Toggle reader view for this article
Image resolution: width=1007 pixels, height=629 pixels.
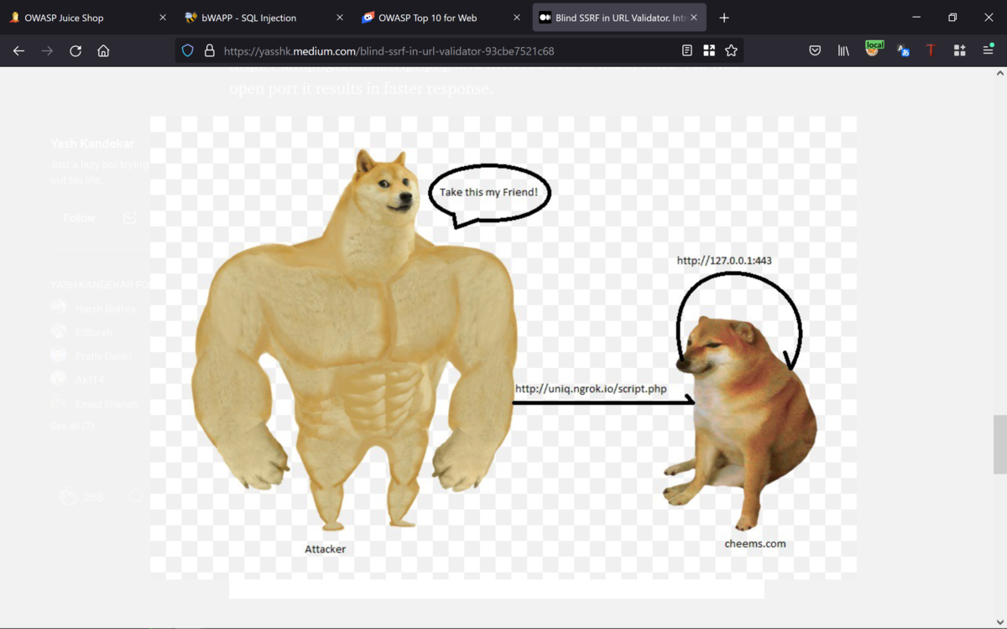[x=686, y=50]
